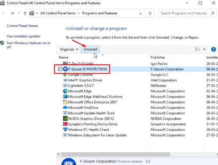Viewport: 218px width, 165px height.
Task: Click Programs and Features breadcrumb
Action: click(100, 13)
